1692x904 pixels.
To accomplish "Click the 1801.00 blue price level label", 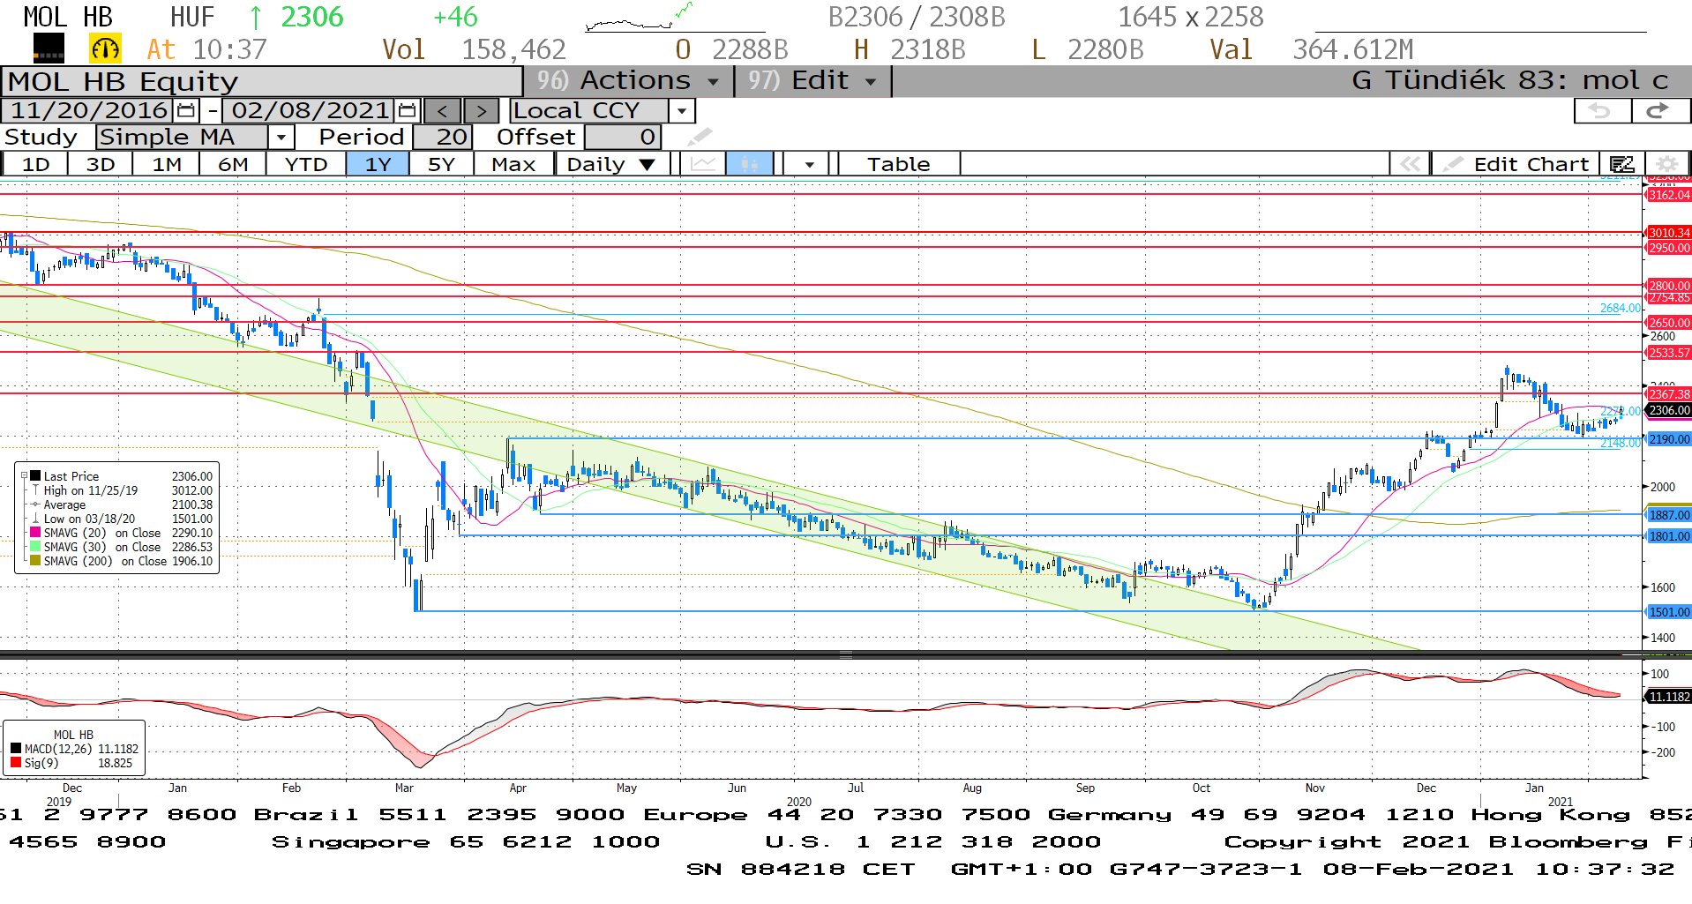I will point(1669,536).
